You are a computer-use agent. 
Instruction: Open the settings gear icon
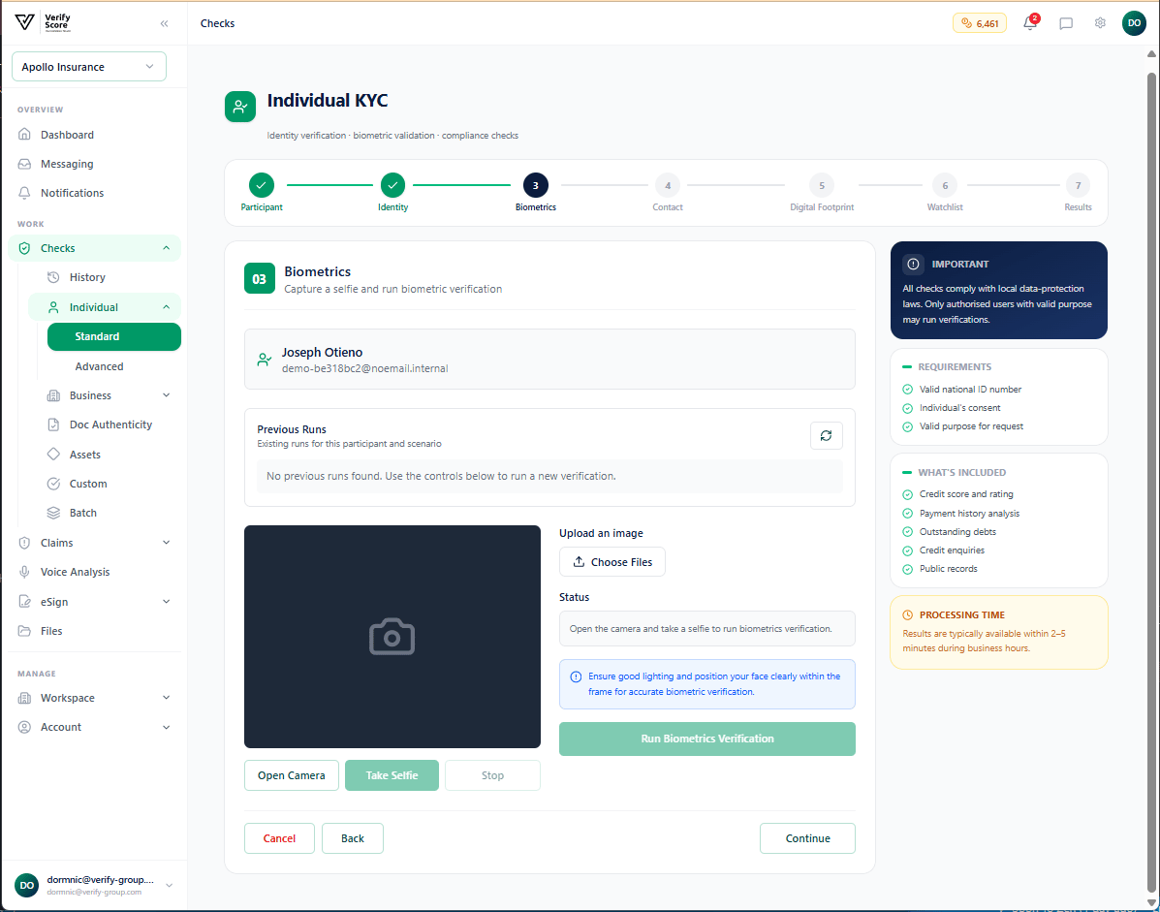click(1100, 23)
